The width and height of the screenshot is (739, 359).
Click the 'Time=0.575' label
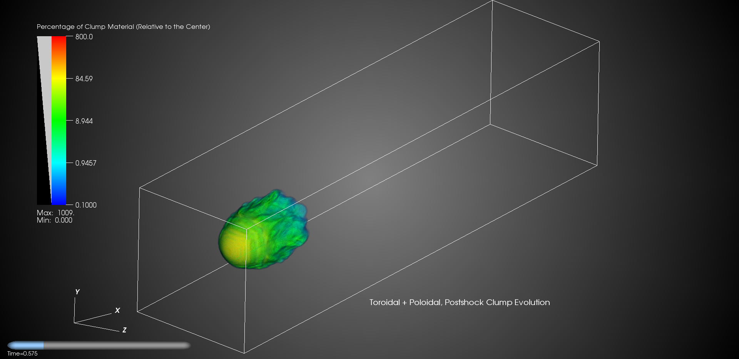pos(22,354)
